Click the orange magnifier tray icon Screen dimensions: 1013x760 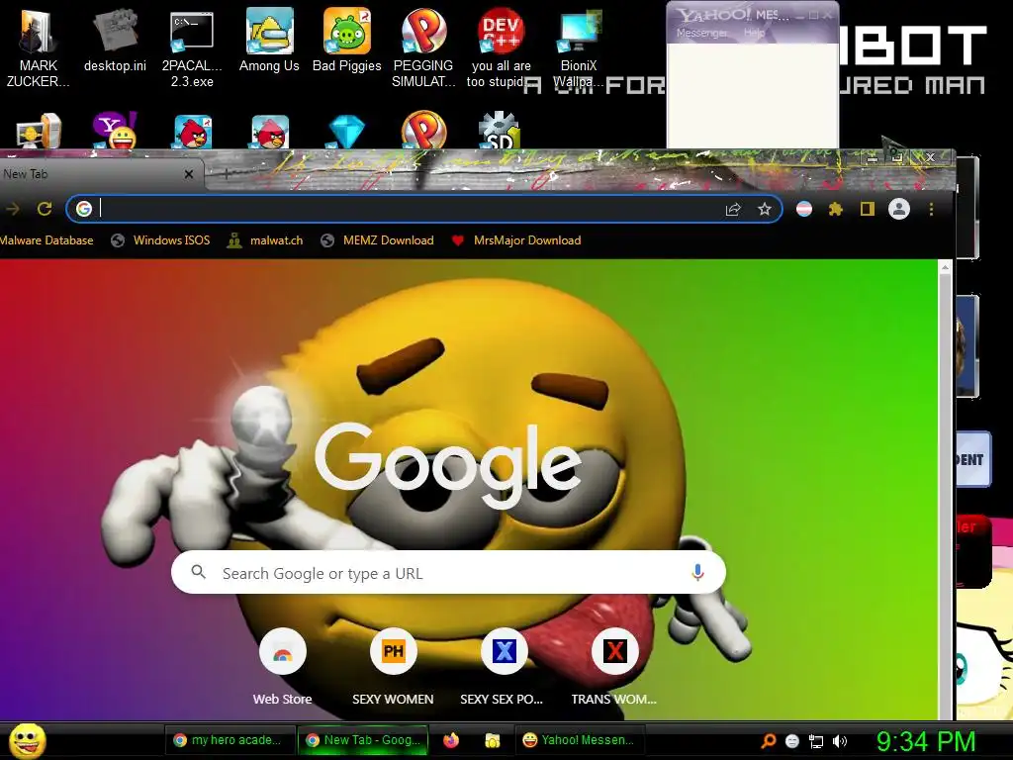click(x=769, y=741)
